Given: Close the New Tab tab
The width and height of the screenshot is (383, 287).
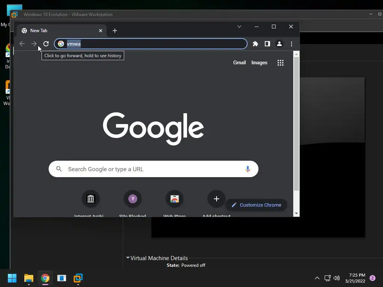Looking at the screenshot, I should coord(101,31).
